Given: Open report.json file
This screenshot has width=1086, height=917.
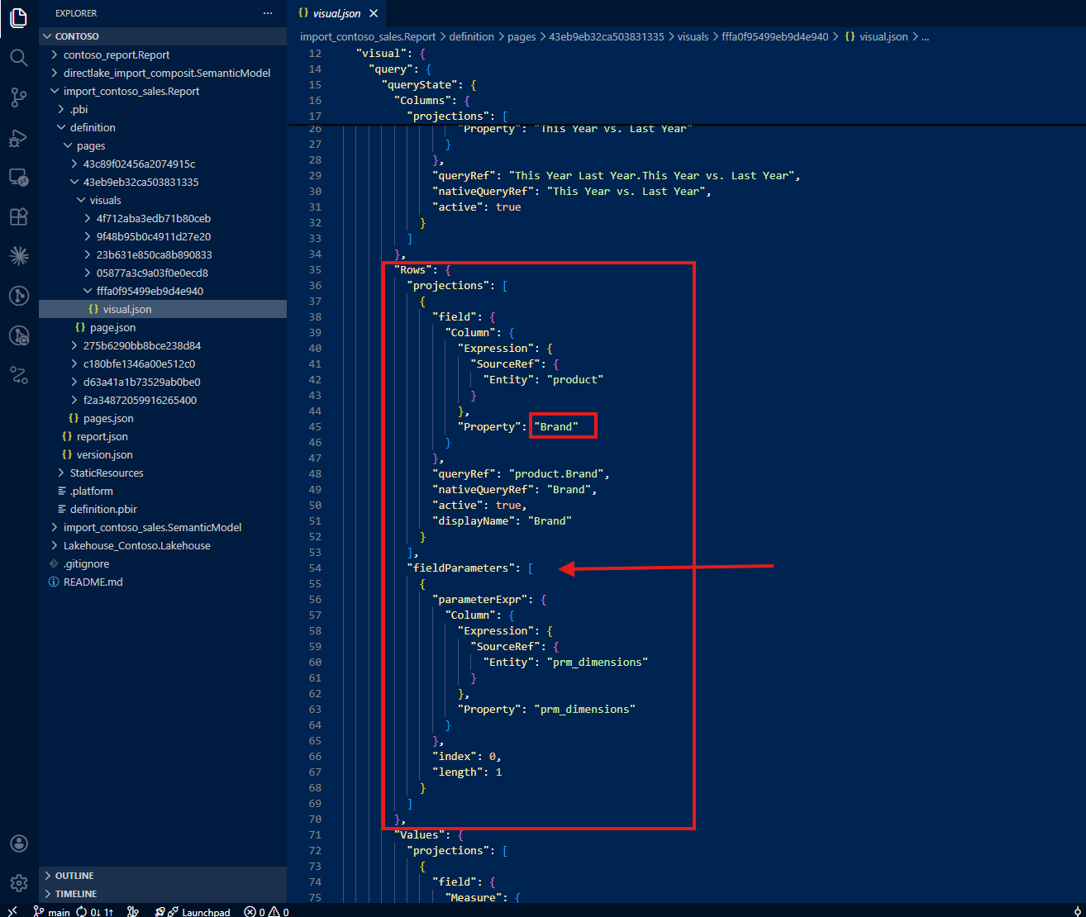Looking at the screenshot, I should pyautogui.click(x=163, y=436).
